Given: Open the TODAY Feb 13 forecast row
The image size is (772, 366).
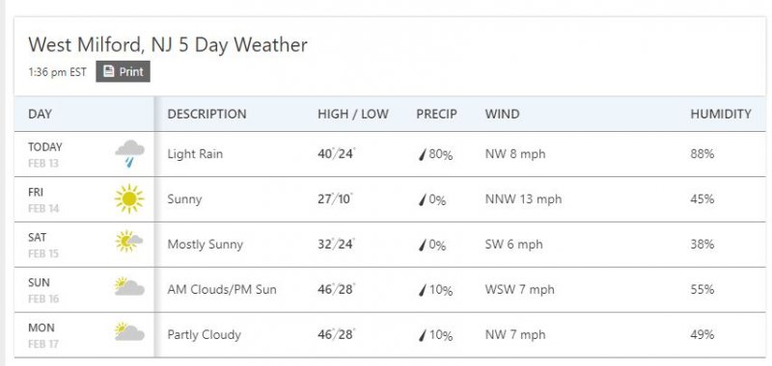Looking at the screenshot, I should coord(390,154).
